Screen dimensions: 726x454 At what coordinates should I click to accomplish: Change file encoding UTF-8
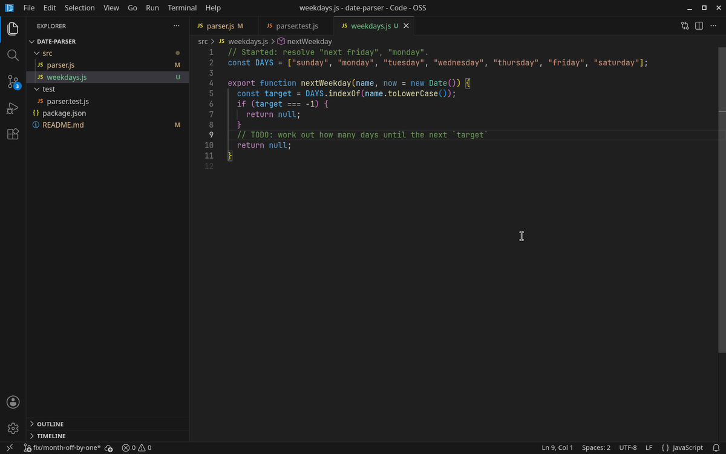(628, 448)
